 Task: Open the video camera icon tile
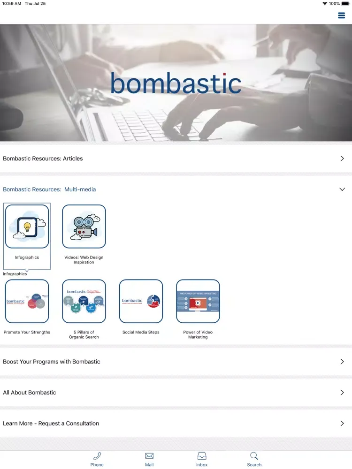point(84,227)
